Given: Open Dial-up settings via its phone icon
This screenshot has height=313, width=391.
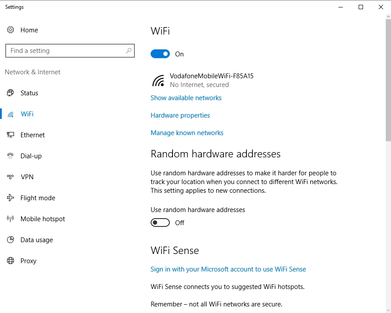Looking at the screenshot, I should pyautogui.click(x=10, y=156).
